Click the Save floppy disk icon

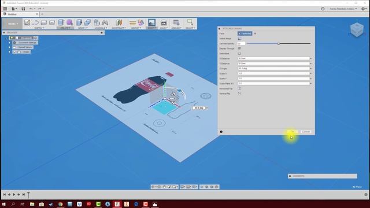[23, 9]
